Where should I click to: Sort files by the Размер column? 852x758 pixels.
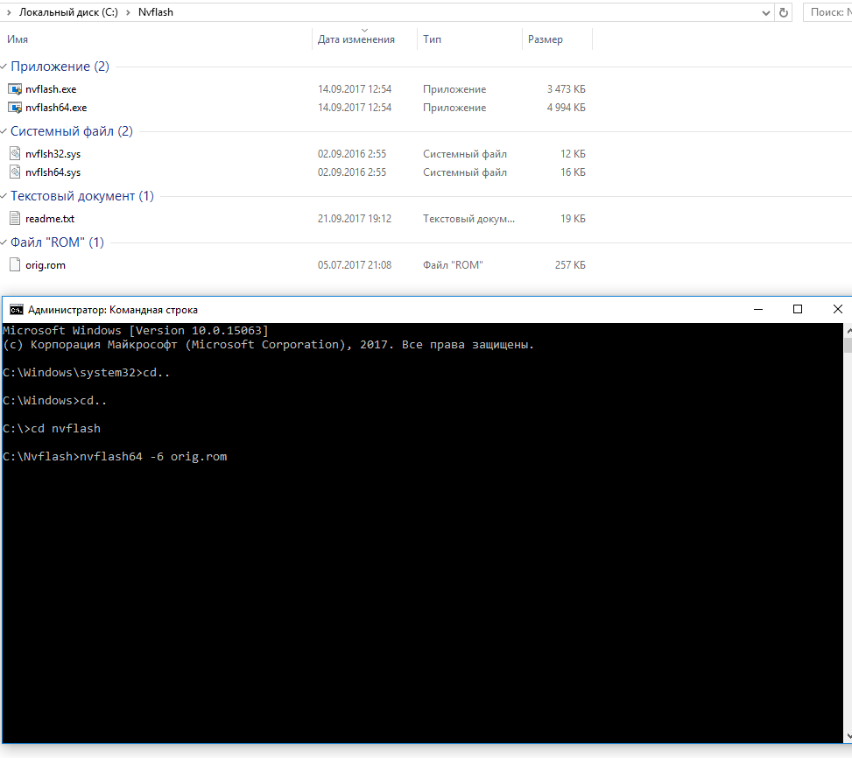545,39
